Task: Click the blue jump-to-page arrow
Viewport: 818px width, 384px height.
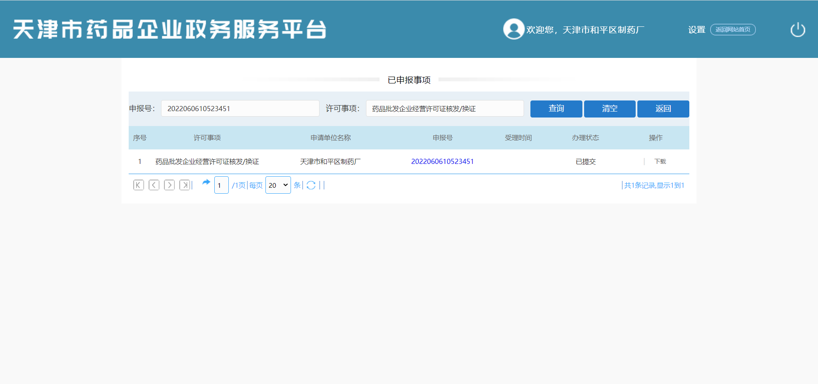Action: tap(206, 182)
